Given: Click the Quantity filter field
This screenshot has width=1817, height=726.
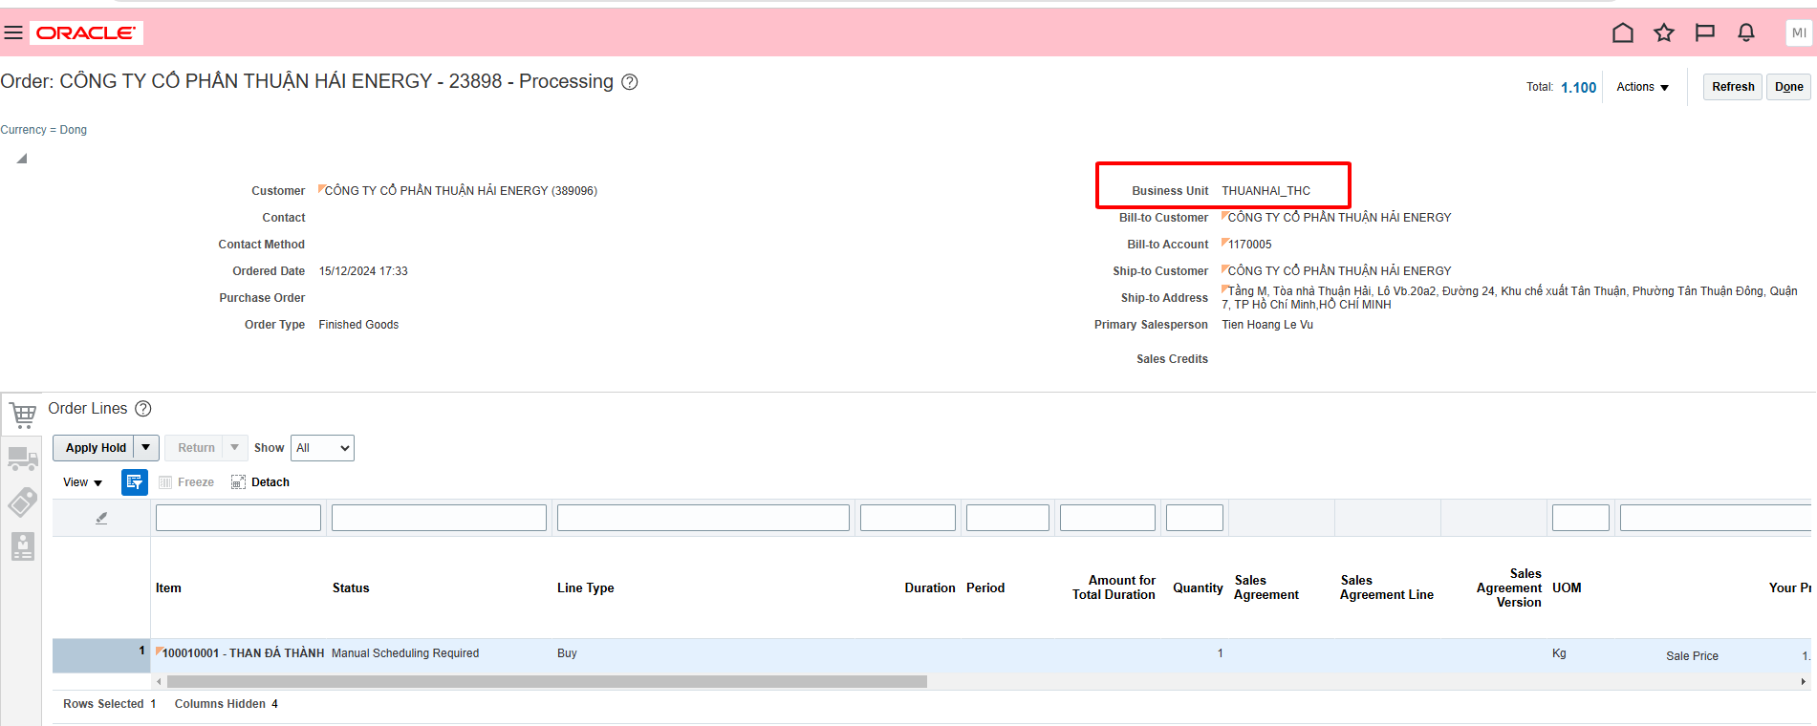Looking at the screenshot, I should pyautogui.click(x=1195, y=518).
